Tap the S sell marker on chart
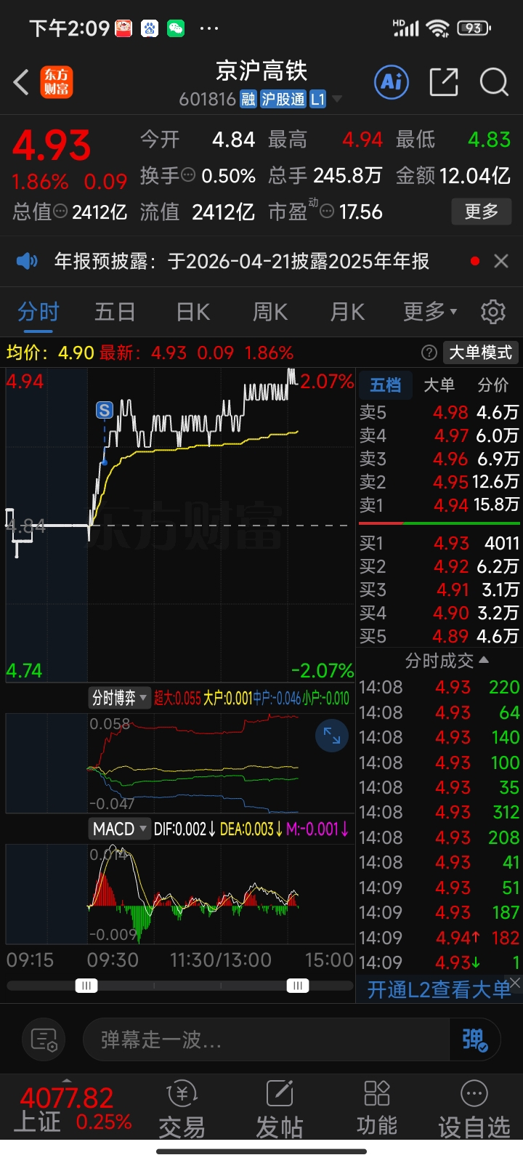 click(105, 410)
